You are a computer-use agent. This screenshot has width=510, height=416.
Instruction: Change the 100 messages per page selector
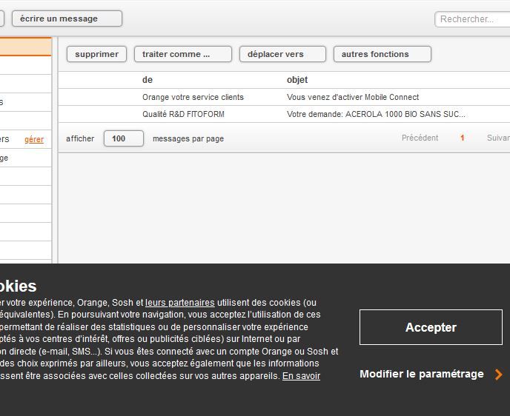tap(123, 138)
